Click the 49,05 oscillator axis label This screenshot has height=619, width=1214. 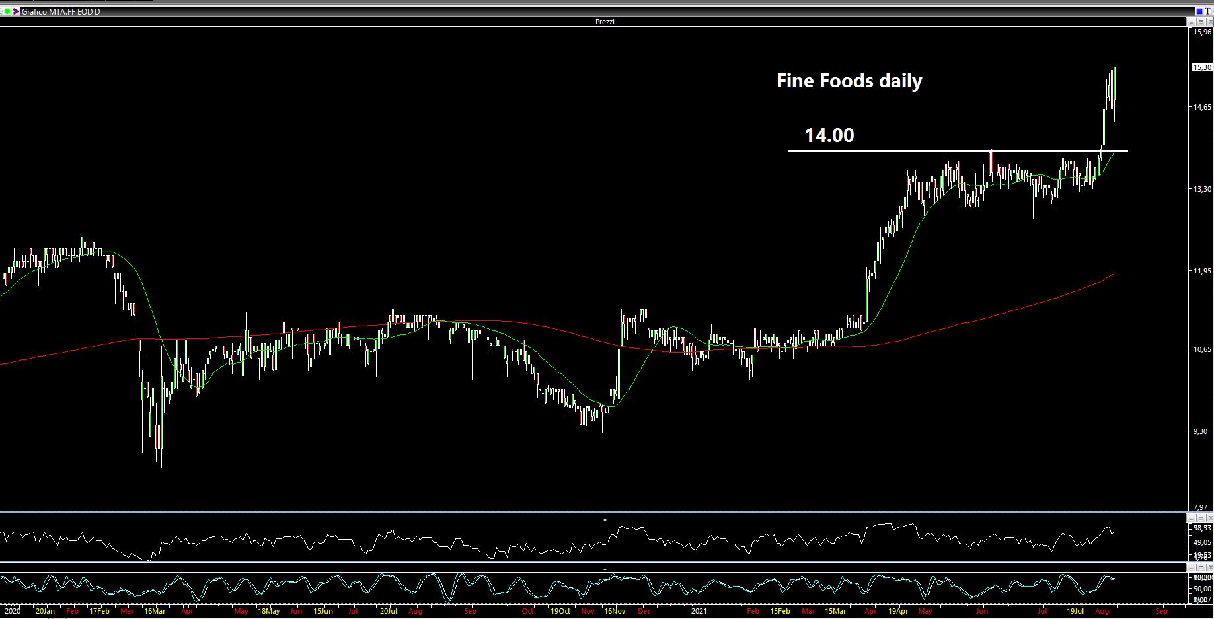(1202, 542)
